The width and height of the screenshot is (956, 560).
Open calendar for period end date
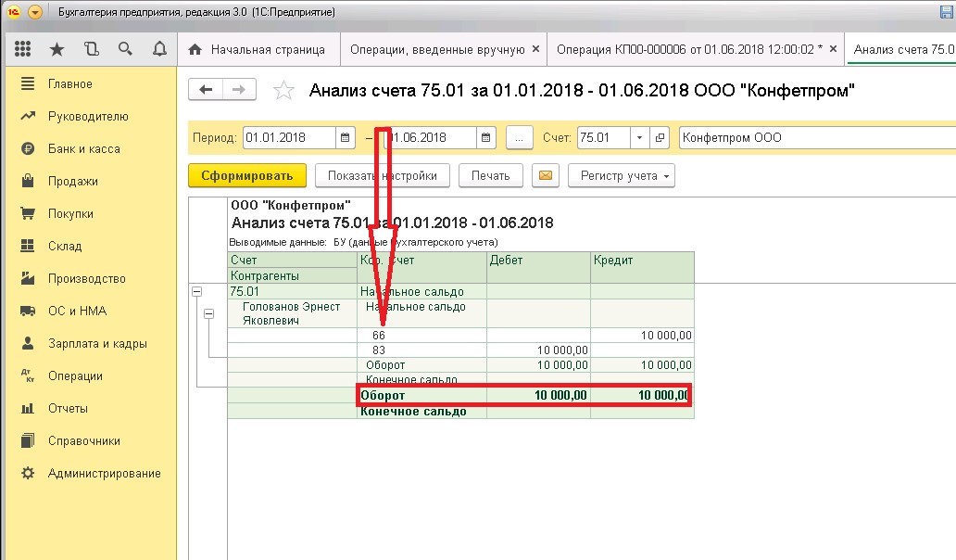(485, 137)
